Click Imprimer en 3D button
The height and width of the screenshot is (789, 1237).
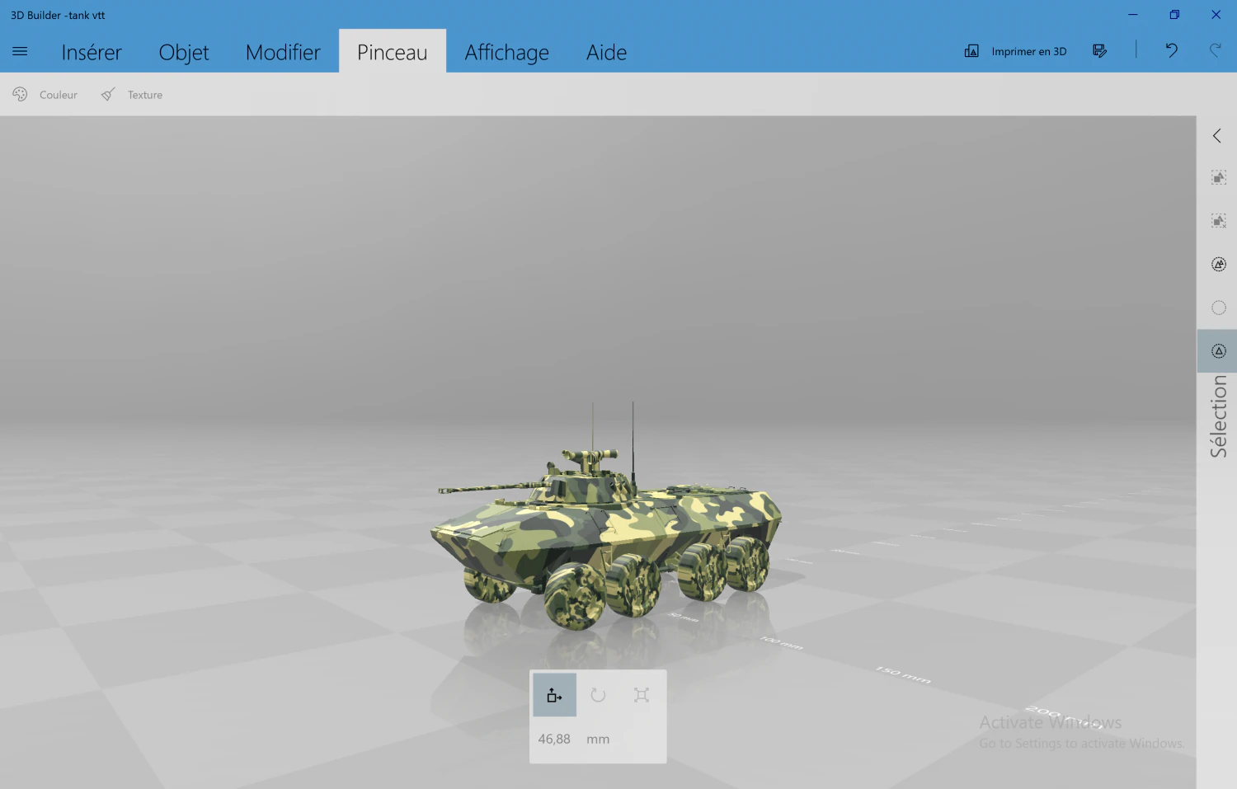click(x=1015, y=51)
